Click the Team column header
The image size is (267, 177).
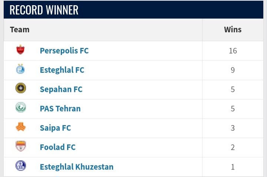(x=20, y=30)
